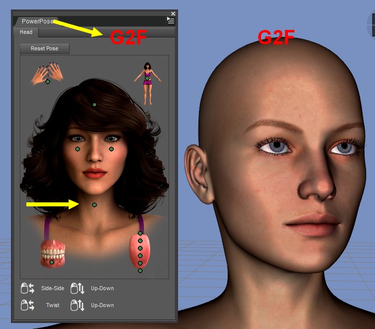
Task: Select the PowerPose pane tab
Action: [x=37, y=21]
